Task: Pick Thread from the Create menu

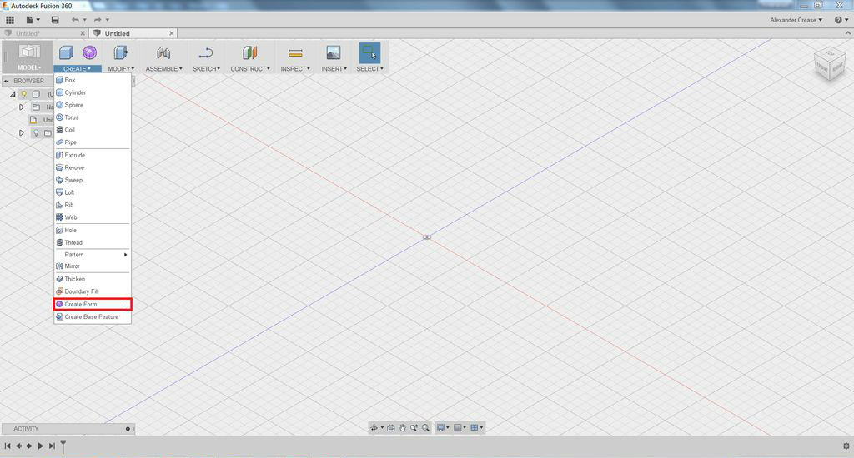Action: pos(93,242)
